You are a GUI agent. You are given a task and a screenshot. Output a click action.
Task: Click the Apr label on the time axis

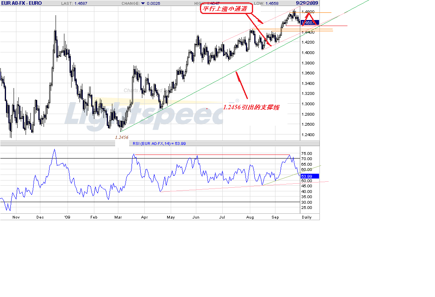144,217
